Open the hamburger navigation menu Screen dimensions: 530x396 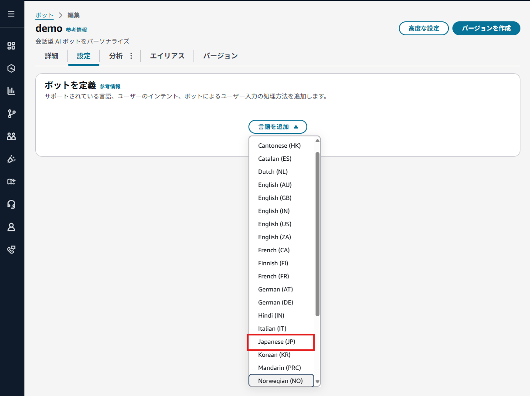coord(11,14)
